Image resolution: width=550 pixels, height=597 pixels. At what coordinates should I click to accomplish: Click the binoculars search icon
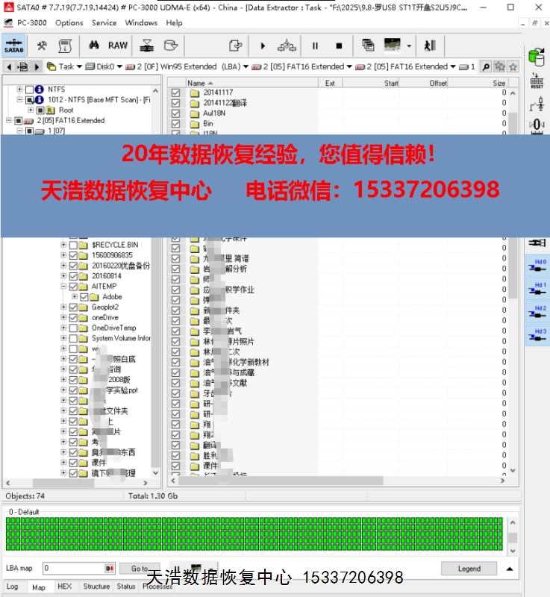[95, 46]
